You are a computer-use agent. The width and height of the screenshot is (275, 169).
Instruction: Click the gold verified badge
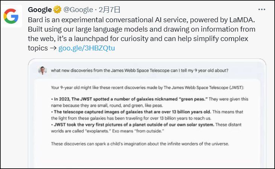[x=58, y=9]
